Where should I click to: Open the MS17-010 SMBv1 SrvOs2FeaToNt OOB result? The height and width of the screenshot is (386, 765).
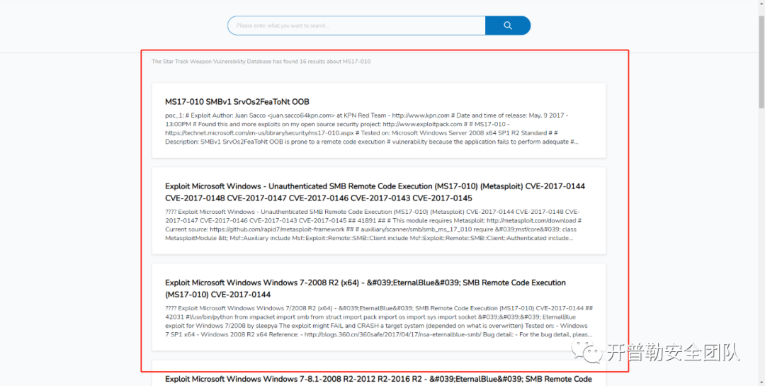point(237,102)
